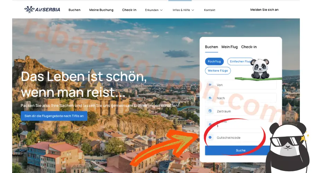
Task: Click Sieh dir die Flugangebote nach Tiflis an
Action: [x=54, y=116]
